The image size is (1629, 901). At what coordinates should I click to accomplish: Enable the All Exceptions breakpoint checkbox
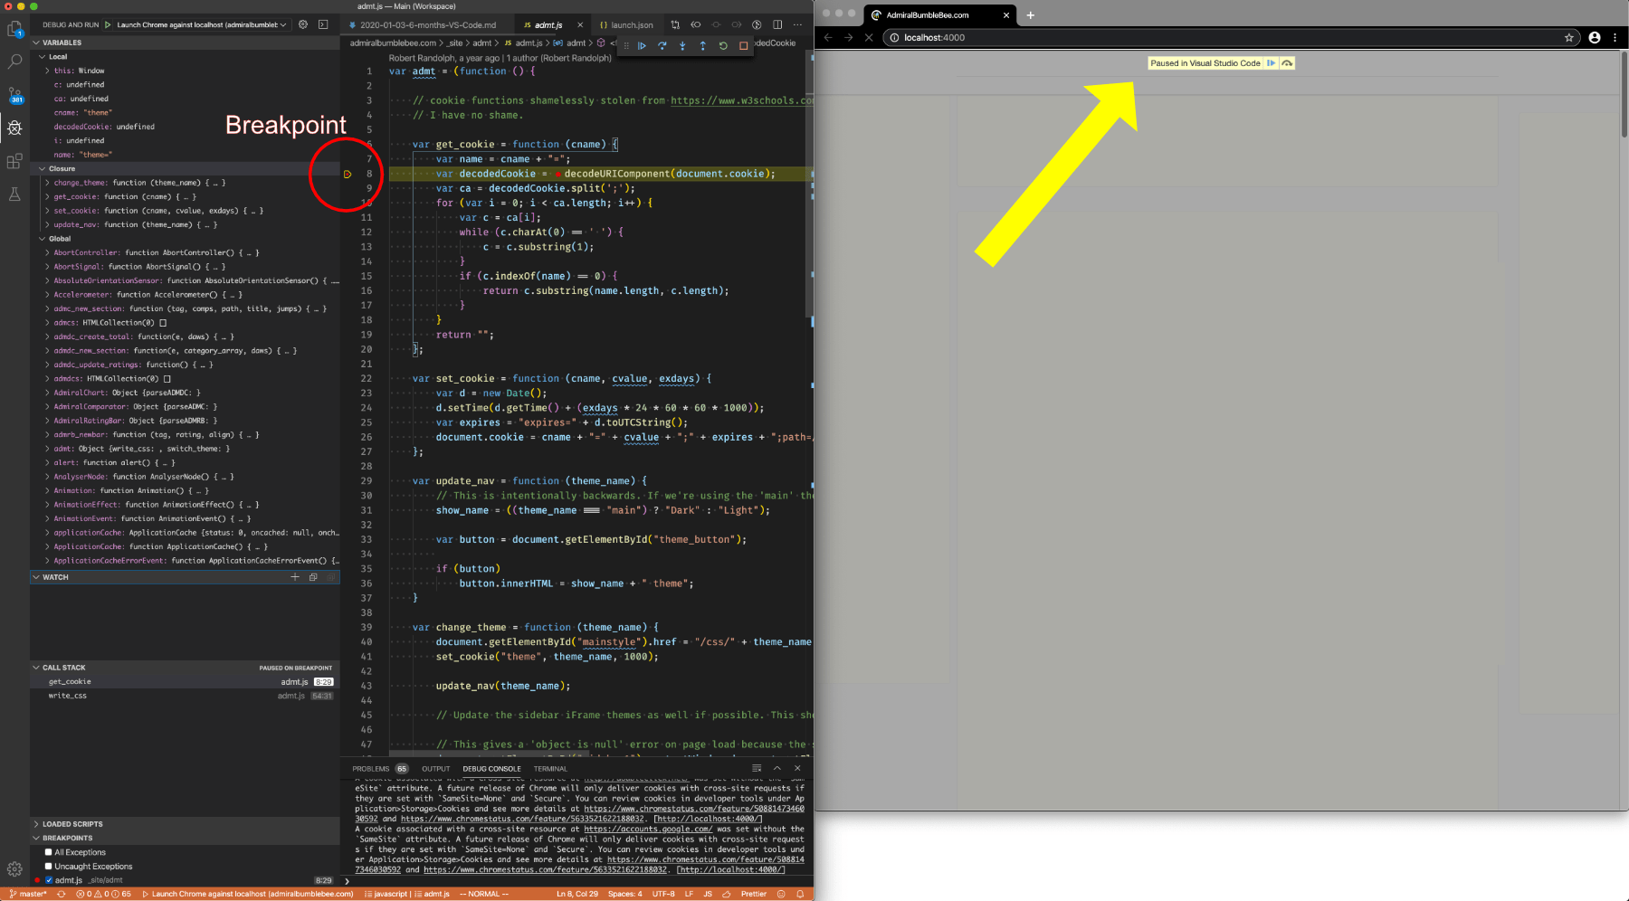[x=48, y=851]
